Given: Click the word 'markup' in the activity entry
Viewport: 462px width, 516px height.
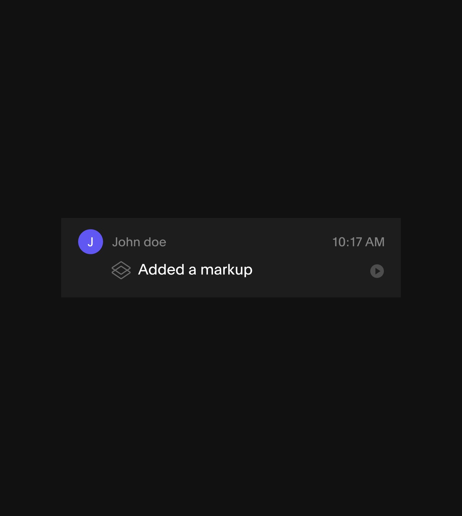Looking at the screenshot, I should pyautogui.click(x=227, y=271).
